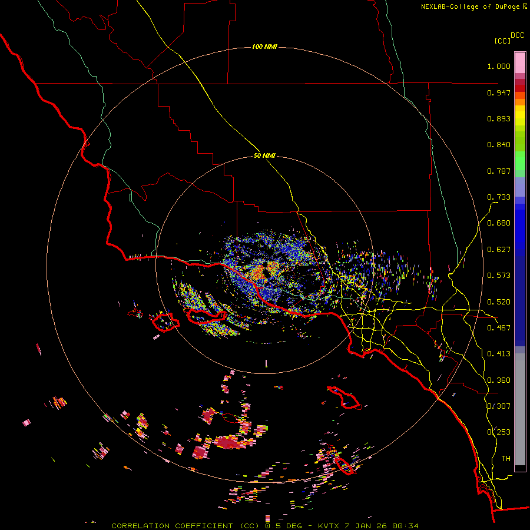Click the 0.467 scale value

(499, 328)
